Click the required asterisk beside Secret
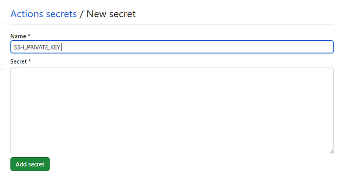354x182 pixels. coord(30,61)
